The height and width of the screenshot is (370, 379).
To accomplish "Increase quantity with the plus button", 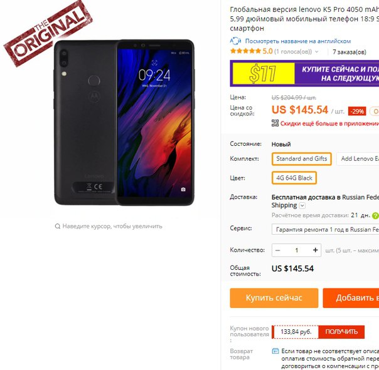I will point(315,250).
